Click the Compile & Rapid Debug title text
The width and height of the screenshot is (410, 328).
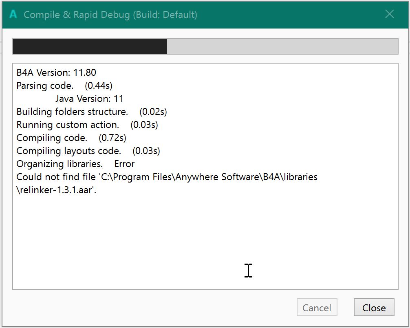110,15
